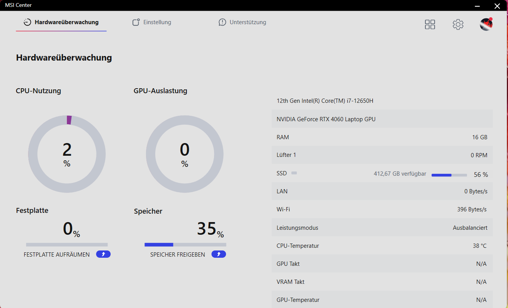Click the "CPU-Nutzung" section heading
Screen dimensions: 508x308
coord(38,91)
